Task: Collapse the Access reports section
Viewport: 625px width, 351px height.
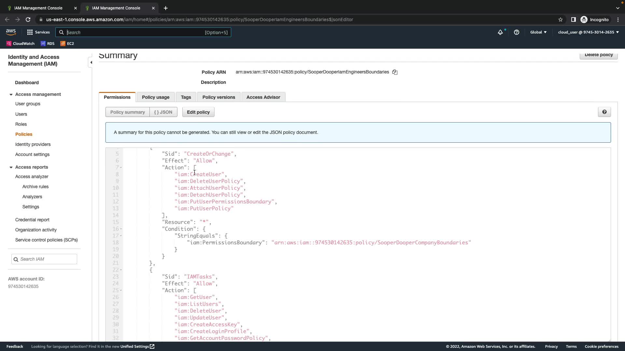Action: pyautogui.click(x=11, y=167)
